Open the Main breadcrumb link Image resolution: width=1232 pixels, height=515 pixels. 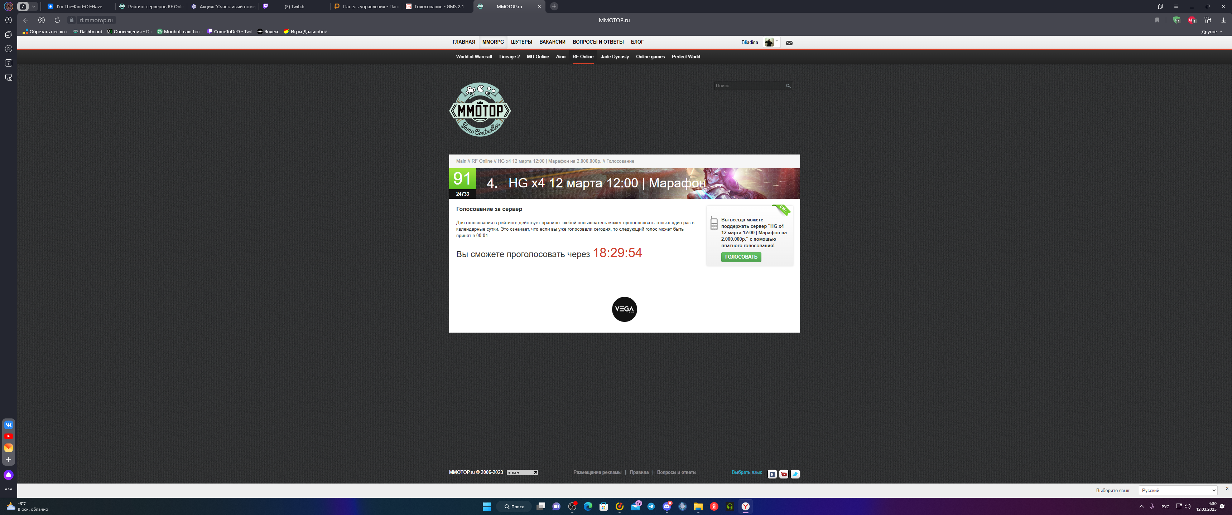(461, 161)
